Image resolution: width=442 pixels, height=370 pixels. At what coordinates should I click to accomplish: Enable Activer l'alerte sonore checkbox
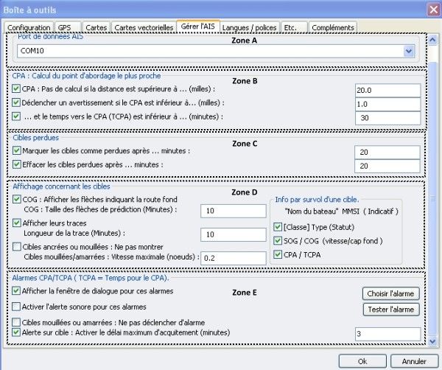tap(18, 306)
